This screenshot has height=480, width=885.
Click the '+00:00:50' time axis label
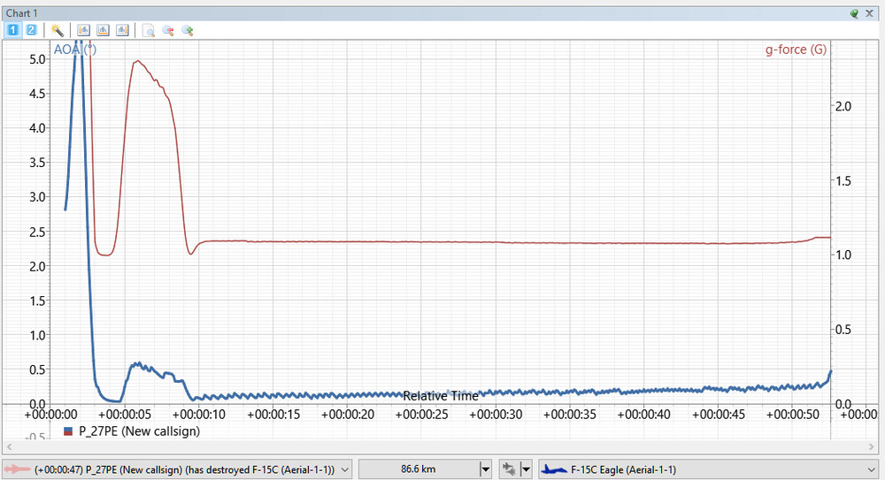pos(792,415)
